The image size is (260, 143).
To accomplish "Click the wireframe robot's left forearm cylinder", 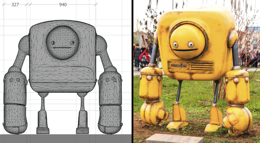I will click(x=15, y=87).
